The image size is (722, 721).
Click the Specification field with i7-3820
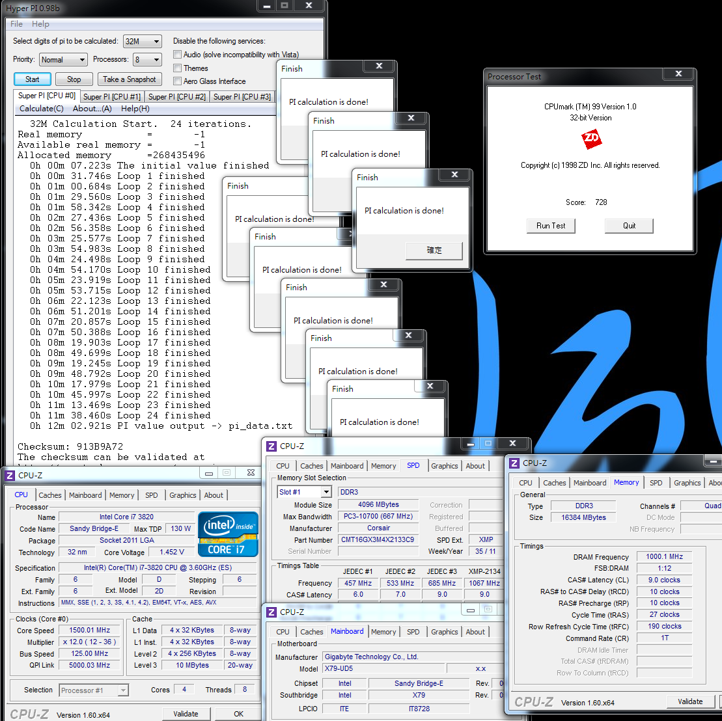158,568
